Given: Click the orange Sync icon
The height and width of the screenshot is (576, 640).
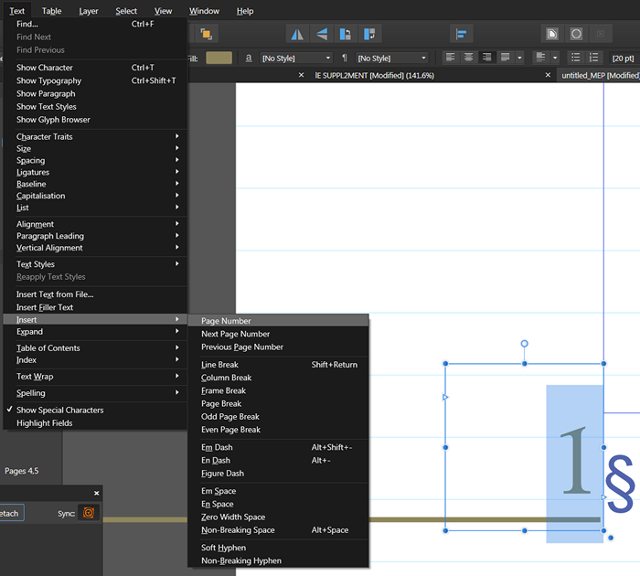Looking at the screenshot, I should pyautogui.click(x=89, y=513).
